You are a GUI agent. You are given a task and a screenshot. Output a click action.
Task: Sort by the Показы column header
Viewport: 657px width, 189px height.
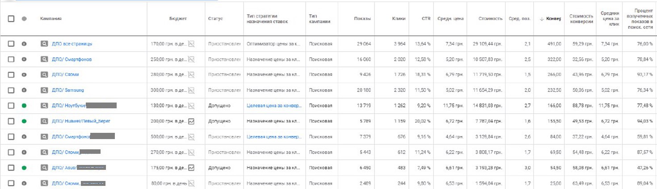coord(362,19)
